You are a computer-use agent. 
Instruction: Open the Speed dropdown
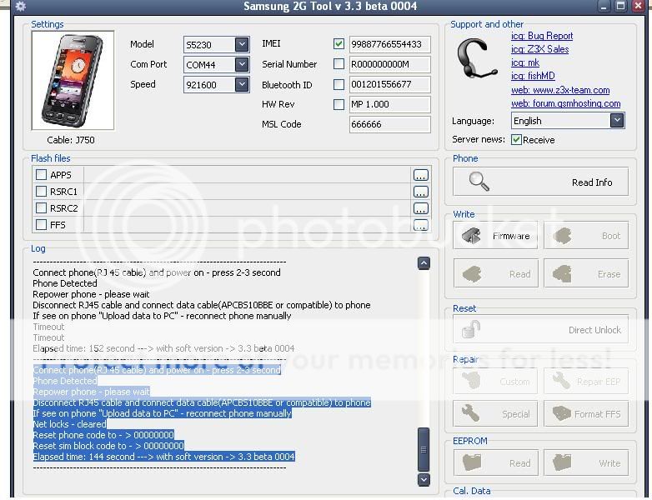pos(242,84)
